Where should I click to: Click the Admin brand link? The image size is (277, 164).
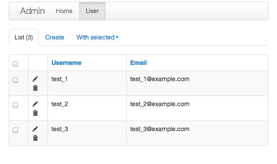(x=33, y=11)
